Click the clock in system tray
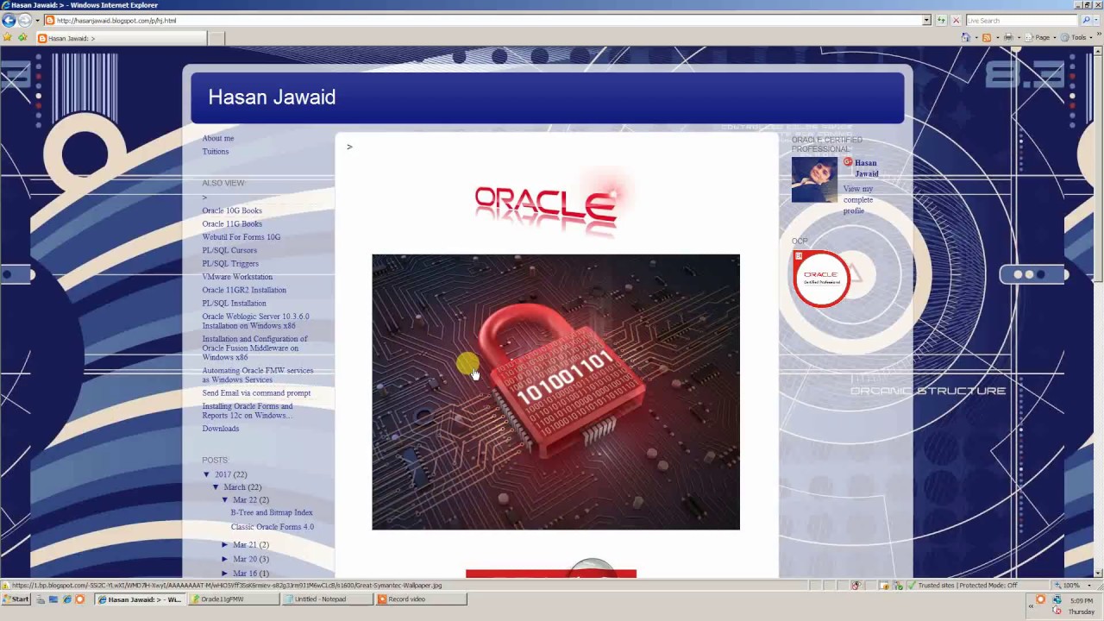The image size is (1104, 621). coord(1082,605)
